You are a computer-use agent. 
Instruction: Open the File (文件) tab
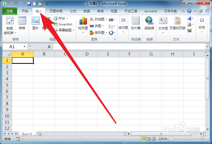[10, 11]
